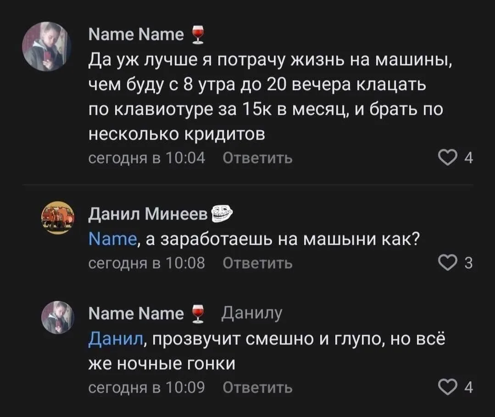Click the сегодня в 10:04 timestamp

pos(147,158)
